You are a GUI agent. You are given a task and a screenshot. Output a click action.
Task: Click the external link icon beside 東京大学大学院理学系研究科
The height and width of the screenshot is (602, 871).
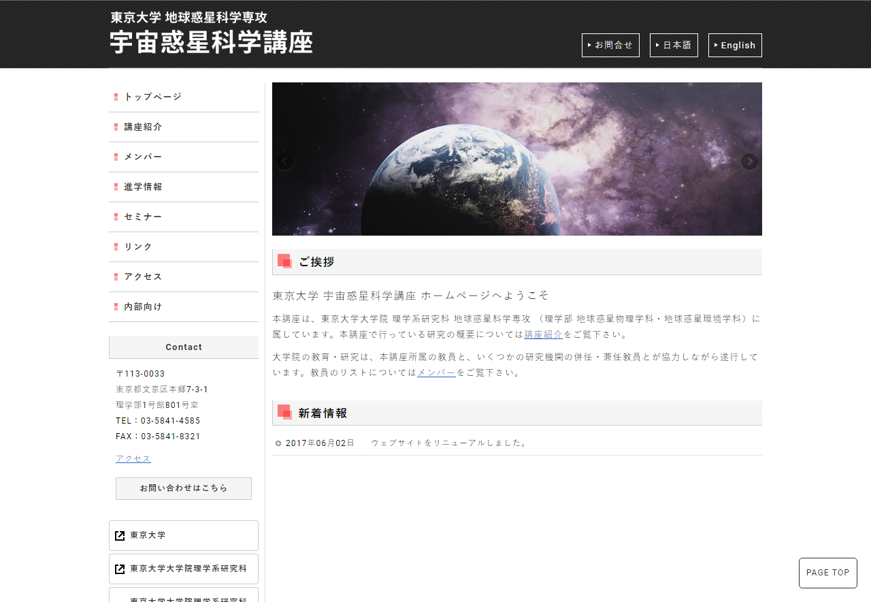pyautogui.click(x=120, y=569)
